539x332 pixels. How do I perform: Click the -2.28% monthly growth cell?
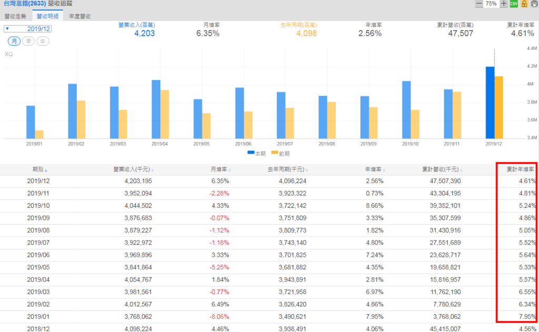pyautogui.click(x=219, y=193)
